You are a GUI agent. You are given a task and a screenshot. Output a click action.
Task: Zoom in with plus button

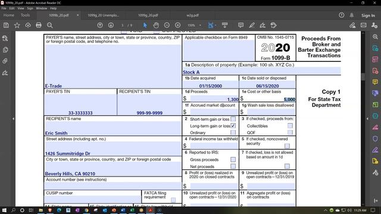click(x=178, y=25)
